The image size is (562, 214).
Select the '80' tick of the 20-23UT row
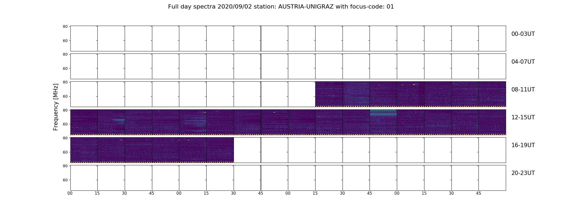point(65,166)
